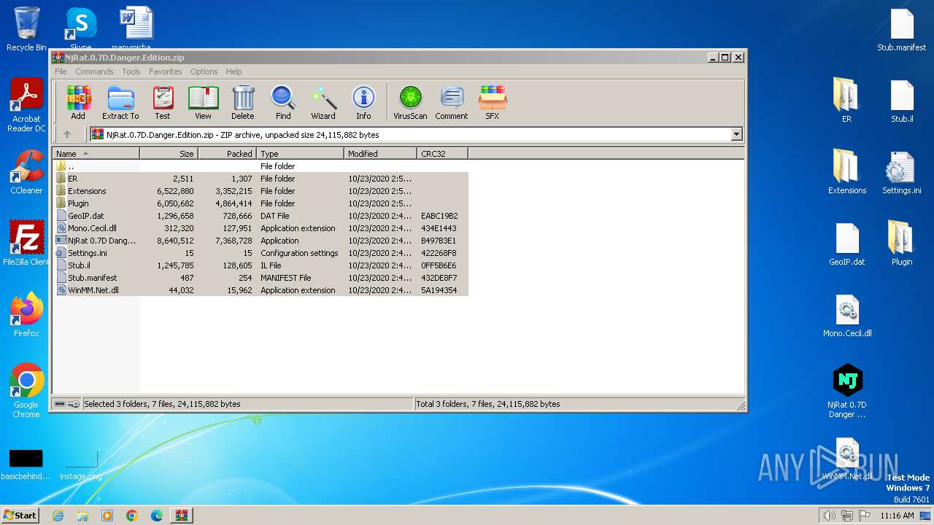Open the Options menu
Screen dimensions: 934x525
coord(204,71)
